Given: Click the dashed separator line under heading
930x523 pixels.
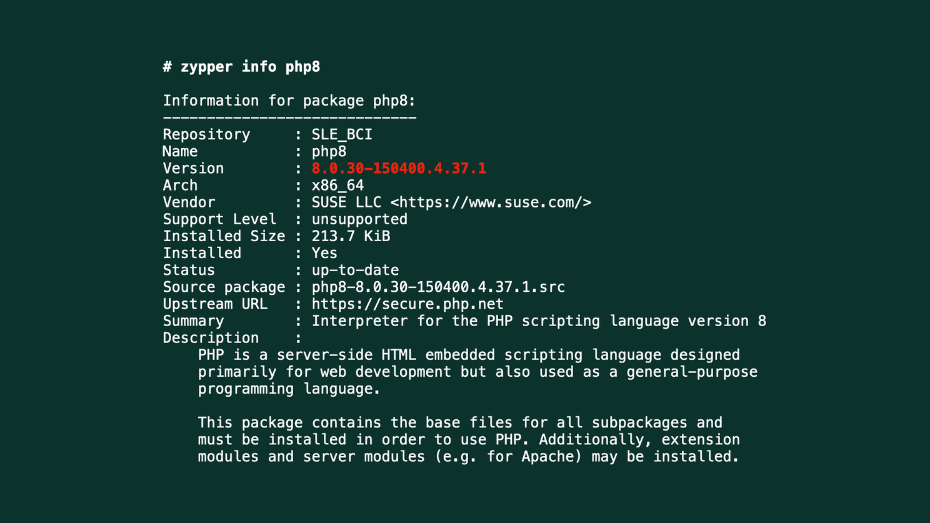Looking at the screenshot, I should tap(289, 117).
